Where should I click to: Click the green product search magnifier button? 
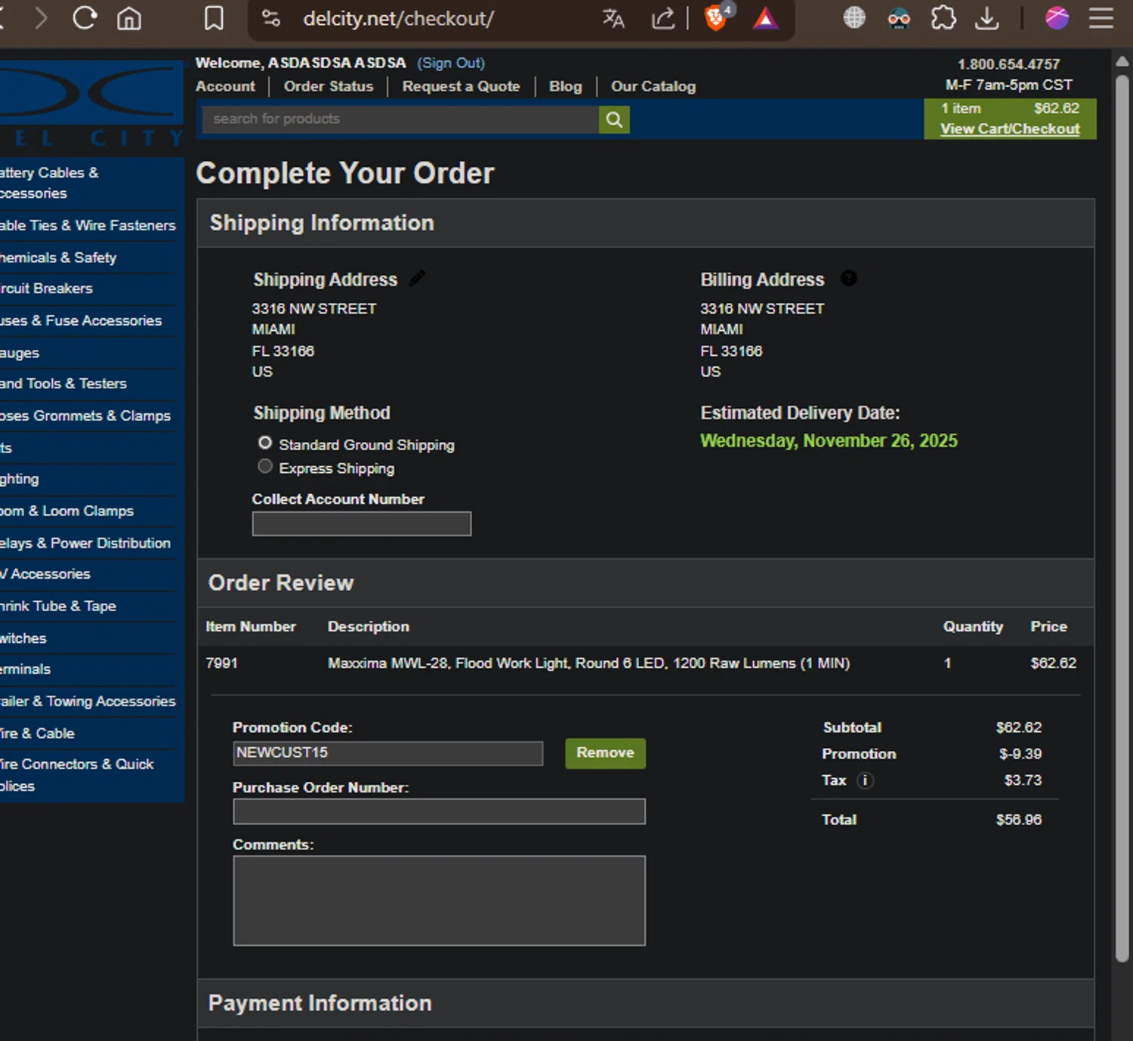click(x=614, y=119)
